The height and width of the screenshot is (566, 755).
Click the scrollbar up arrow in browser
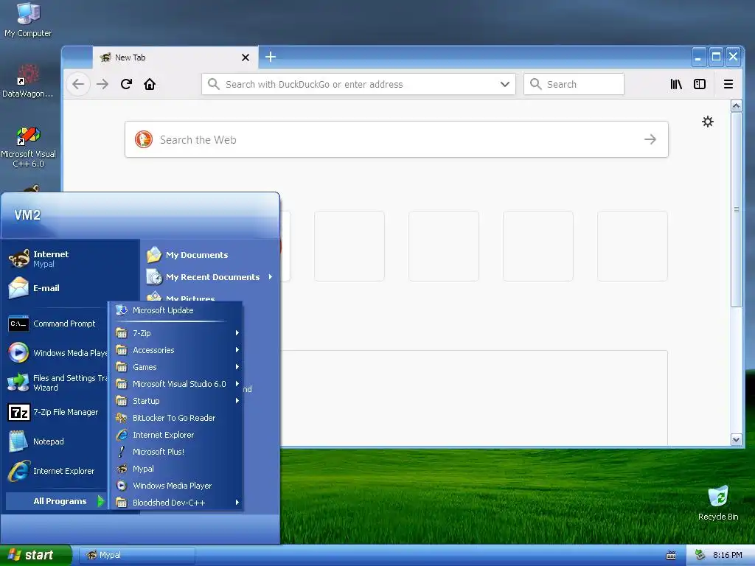[736, 106]
